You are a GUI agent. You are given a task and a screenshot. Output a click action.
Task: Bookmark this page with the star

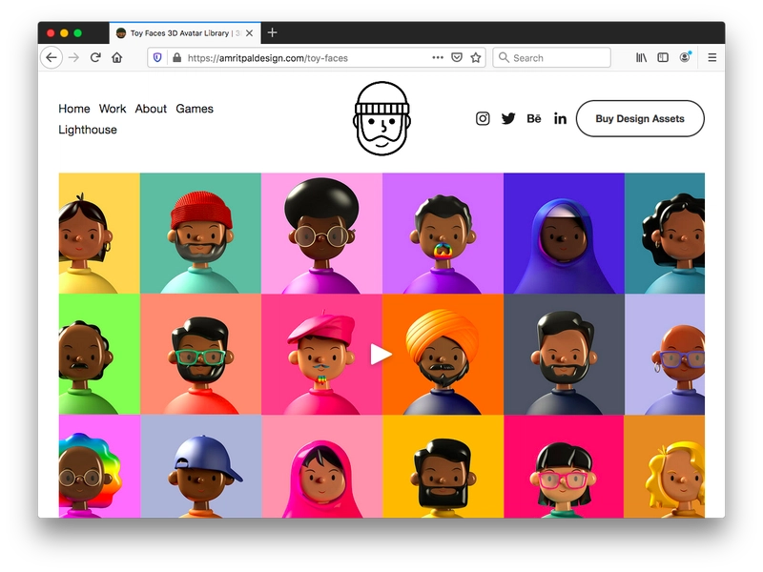tap(476, 58)
